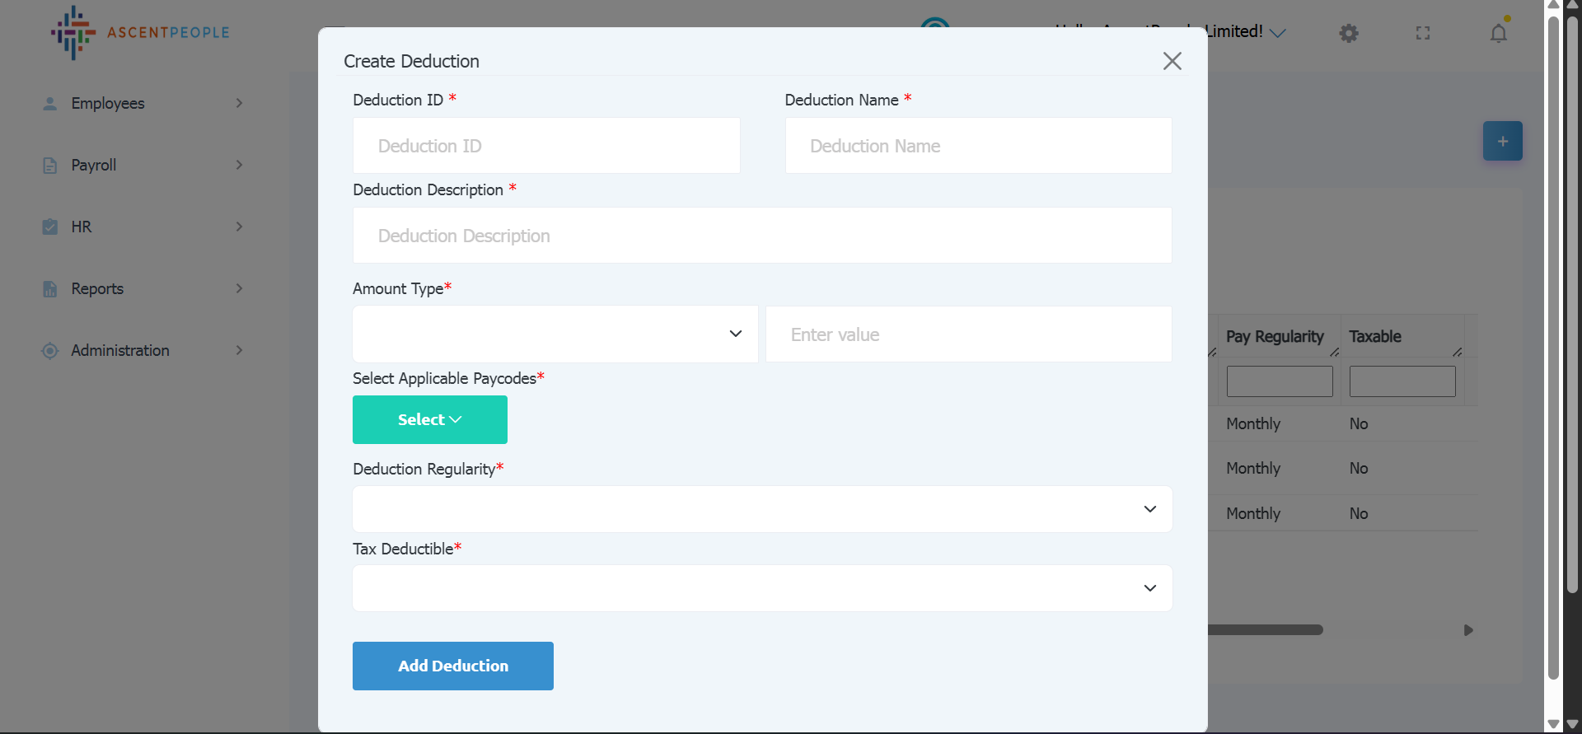Screen dimensions: 1582x734
Task: Click the Reports icon in sidebar
Action: click(50, 289)
